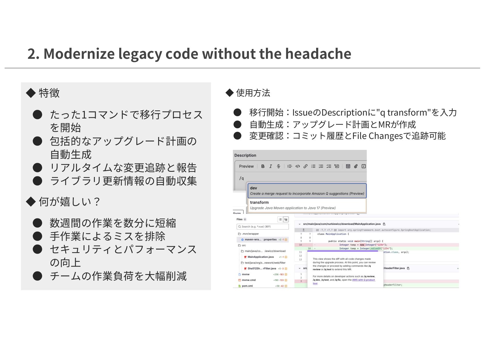This screenshot has width=485, height=343.
Task: Click the line starting with '自動生成'
Action: [333, 125]
